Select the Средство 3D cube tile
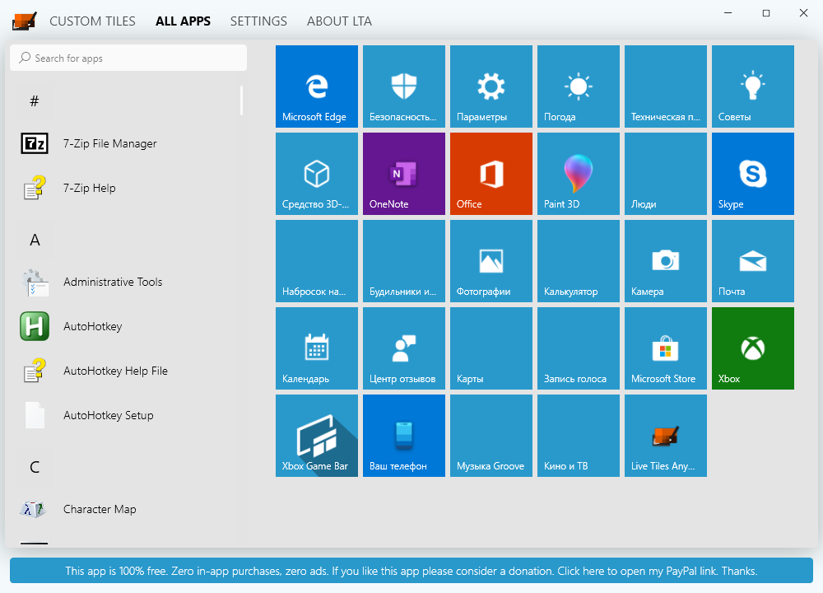This screenshot has height=593, width=823. pyautogui.click(x=317, y=173)
